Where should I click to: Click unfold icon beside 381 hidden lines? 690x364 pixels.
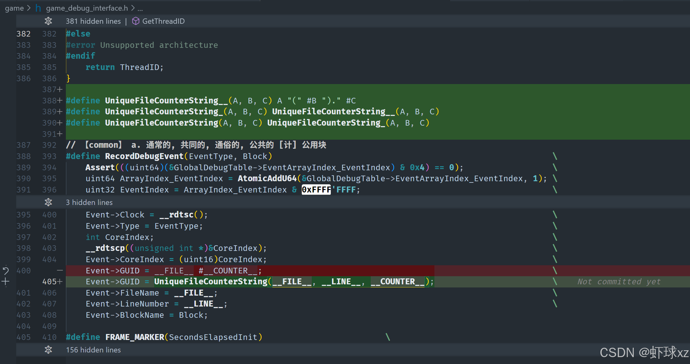[x=48, y=21]
